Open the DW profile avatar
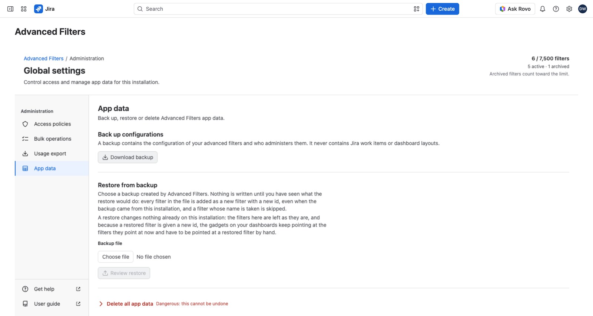Image resolution: width=593 pixels, height=316 pixels. [x=583, y=9]
